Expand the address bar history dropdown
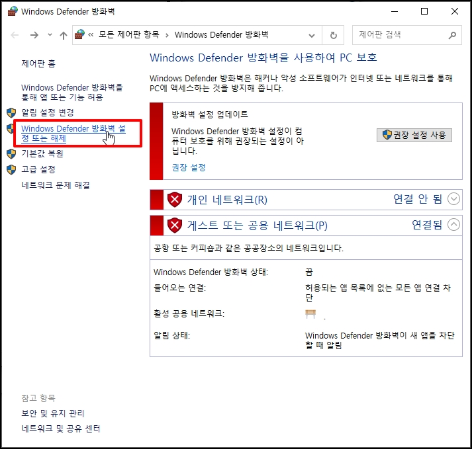This screenshot has width=472, height=449. [312, 36]
